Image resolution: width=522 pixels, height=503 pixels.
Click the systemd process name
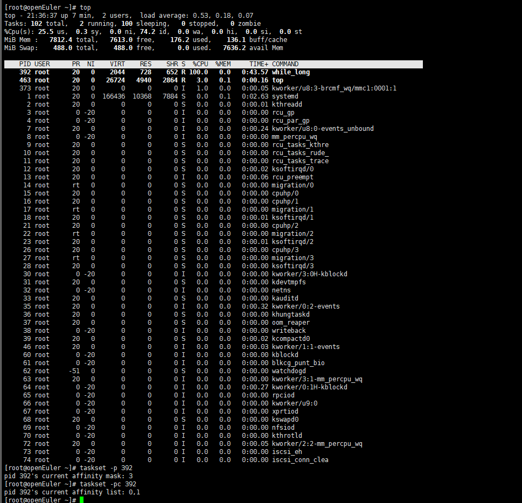[285, 96]
